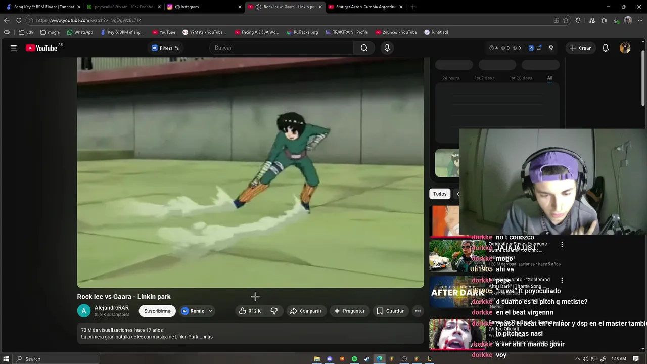Switch to the Instagram tab
Viewport: 647px width, 364px height.
(204, 7)
